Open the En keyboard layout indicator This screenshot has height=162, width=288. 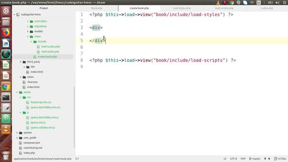[x=259, y=3]
